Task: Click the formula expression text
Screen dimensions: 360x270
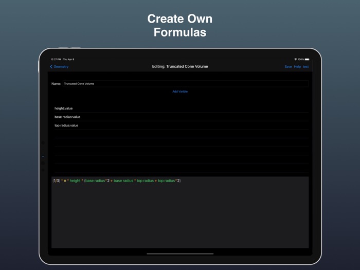Action: [x=117, y=181]
